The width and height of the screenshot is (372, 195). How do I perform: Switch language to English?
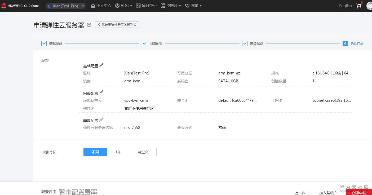click(x=346, y=6)
